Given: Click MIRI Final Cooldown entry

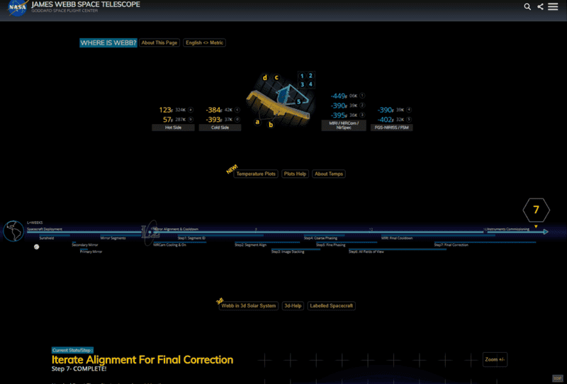Looking at the screenshot, I should pyautogui.click(x=397, y=238).
